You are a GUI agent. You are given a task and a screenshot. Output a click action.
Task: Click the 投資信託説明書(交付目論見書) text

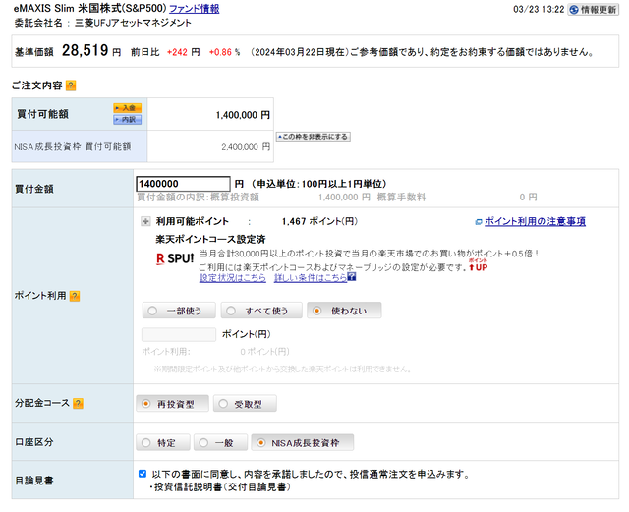click(x=222, y=487)
